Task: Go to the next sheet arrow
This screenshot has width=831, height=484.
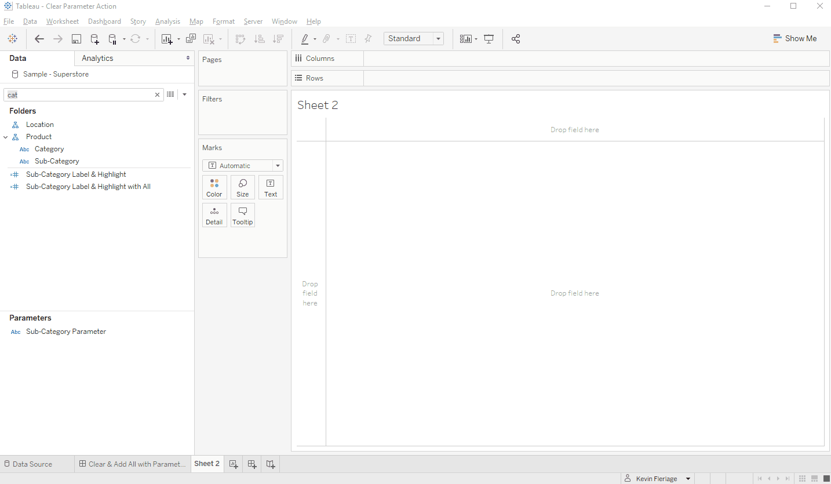Action: pyautogui.click(x=778, y=478)
